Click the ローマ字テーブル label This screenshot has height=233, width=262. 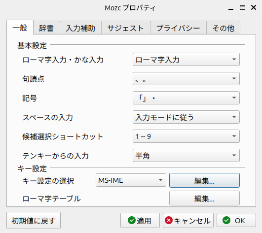tap(51, 199)
